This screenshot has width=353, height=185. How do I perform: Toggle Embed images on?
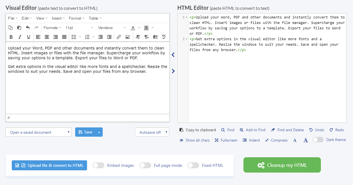tap(99, 165)
